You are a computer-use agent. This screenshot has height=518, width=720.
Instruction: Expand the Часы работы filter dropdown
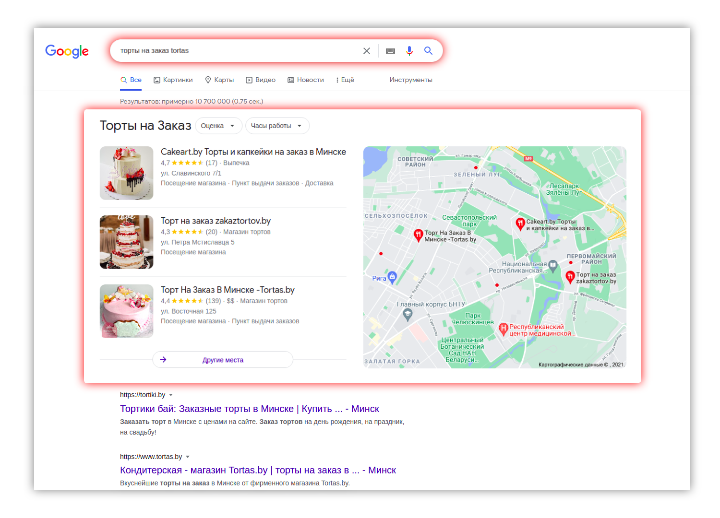(x=277, y=126)
